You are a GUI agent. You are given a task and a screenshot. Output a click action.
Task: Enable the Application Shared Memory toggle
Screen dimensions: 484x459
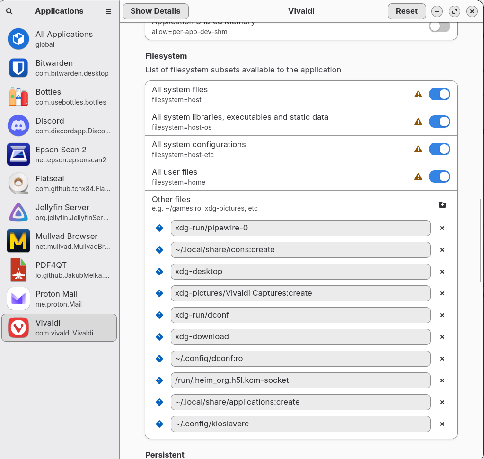point(439,26)
